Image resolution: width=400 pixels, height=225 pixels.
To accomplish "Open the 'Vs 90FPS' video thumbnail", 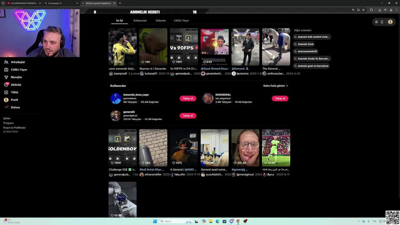I will click(184, 47).
